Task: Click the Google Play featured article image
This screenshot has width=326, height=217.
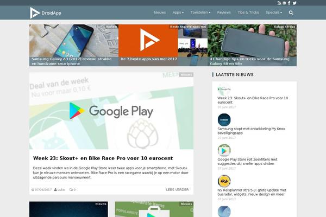Action: (x=111, y=111)
